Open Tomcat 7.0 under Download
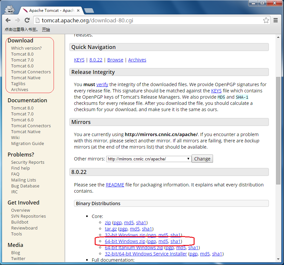 [22, 60]
